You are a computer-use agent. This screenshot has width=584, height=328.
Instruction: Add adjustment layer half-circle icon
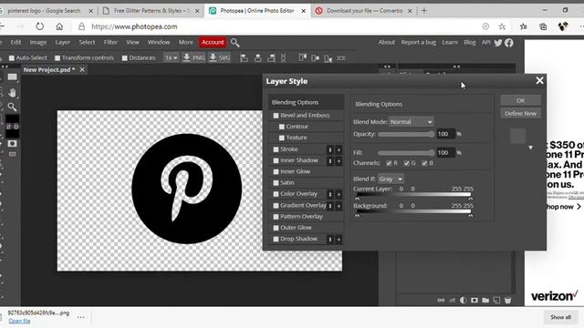pyautogui.click(x=463, y=300)
